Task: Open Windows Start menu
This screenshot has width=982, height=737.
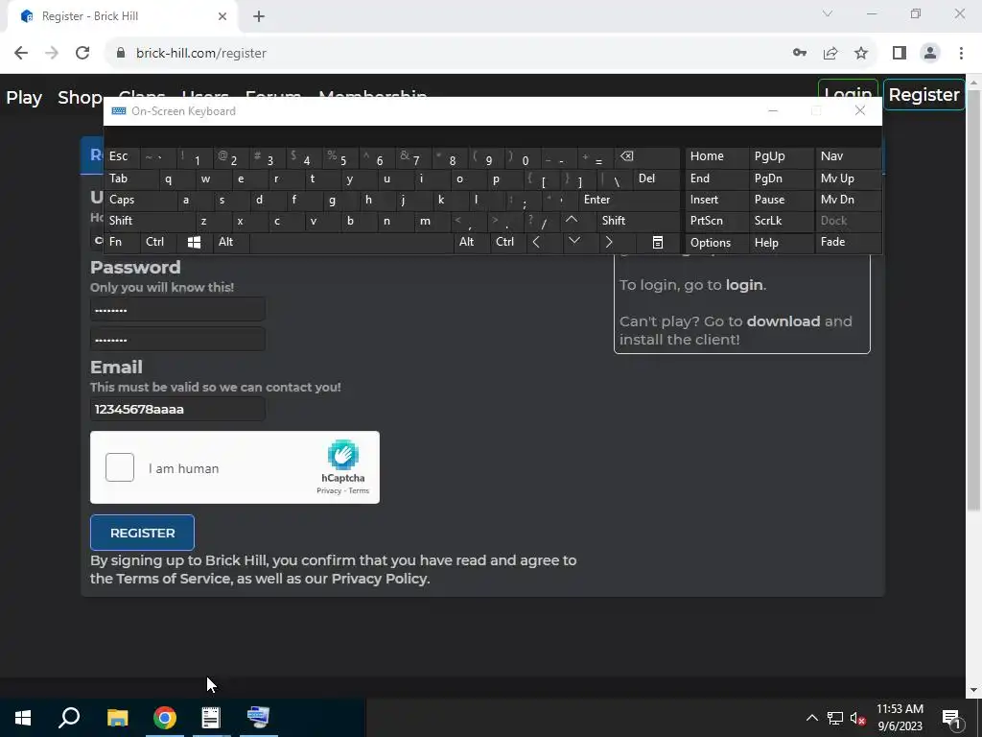Action: point(23,718)
